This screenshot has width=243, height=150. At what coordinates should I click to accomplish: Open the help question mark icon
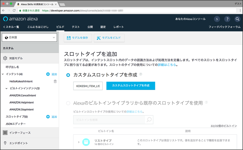[227, 19]
